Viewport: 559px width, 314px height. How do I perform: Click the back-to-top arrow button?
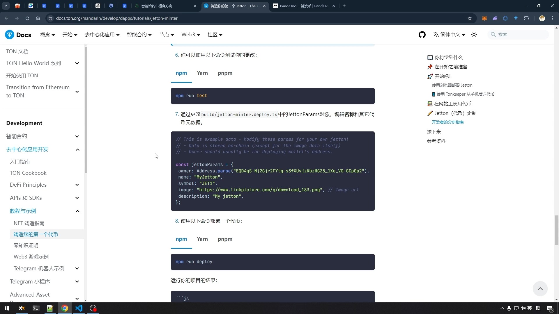tap(540, 289)
